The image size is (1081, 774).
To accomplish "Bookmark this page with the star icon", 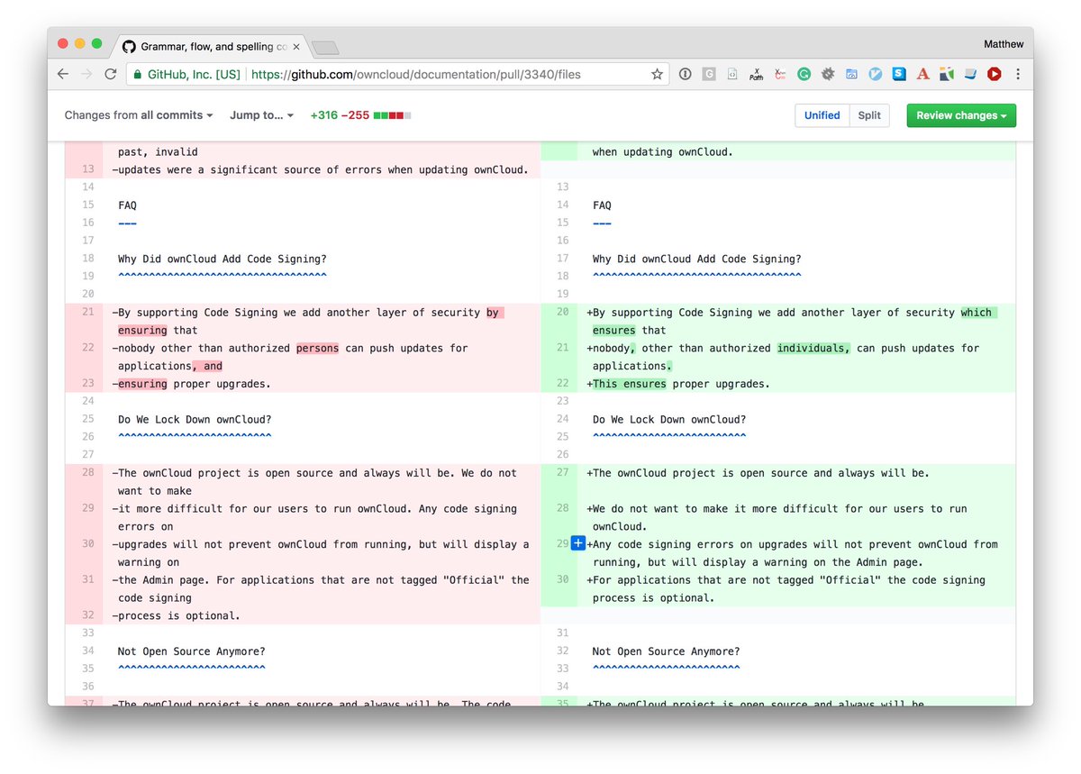I will tap(658, 75).
